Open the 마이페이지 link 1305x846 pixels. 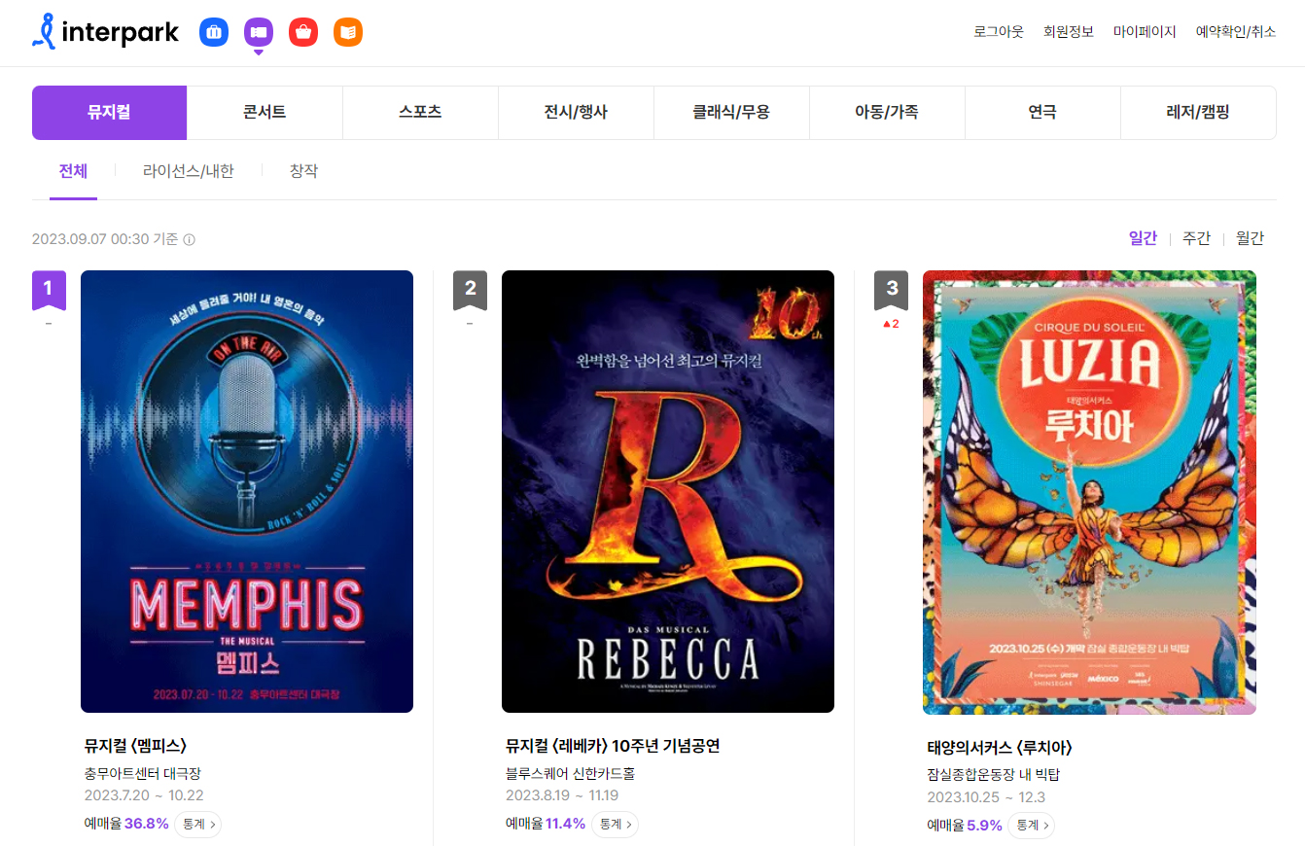tap(1145, 32)
